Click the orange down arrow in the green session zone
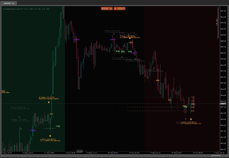This screenshot has height=158, width=229. [x=49, y=102]
